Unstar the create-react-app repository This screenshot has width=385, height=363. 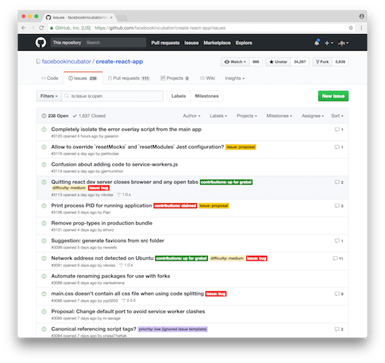[278, 62]
